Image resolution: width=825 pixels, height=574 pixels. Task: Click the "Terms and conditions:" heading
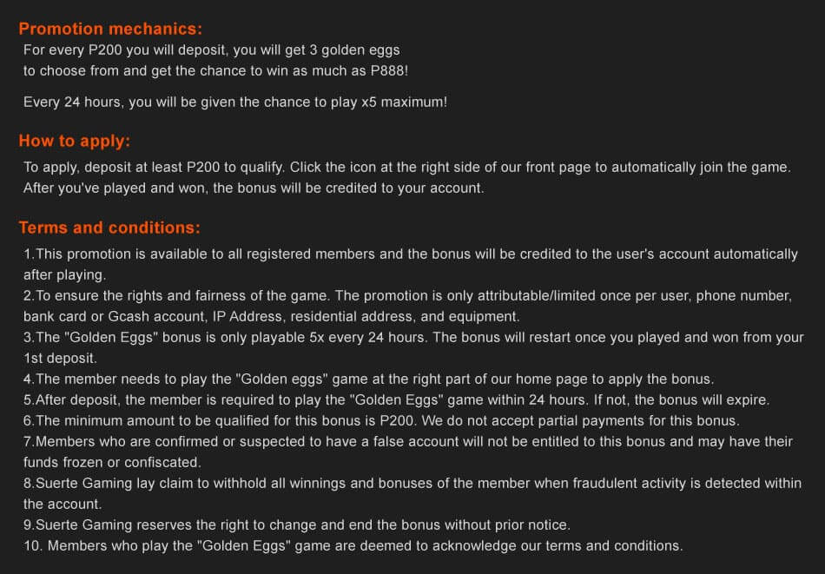(x=109, y=228)
